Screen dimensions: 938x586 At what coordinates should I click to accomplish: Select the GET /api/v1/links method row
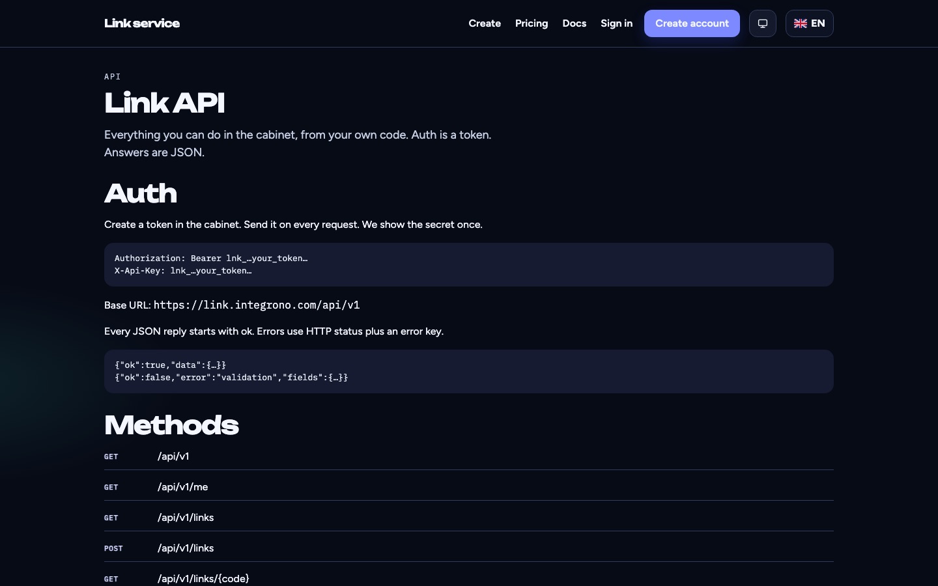469,518
